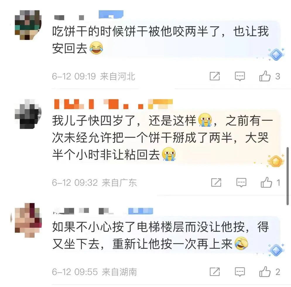
Task: Reply to the Hebei comment with comment icon
Action: (240, 76)
